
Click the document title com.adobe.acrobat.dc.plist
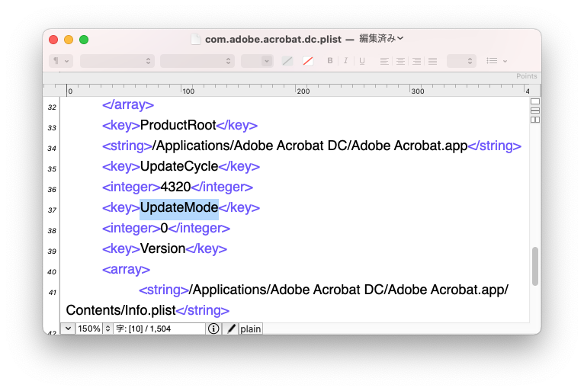pos(273,39)
